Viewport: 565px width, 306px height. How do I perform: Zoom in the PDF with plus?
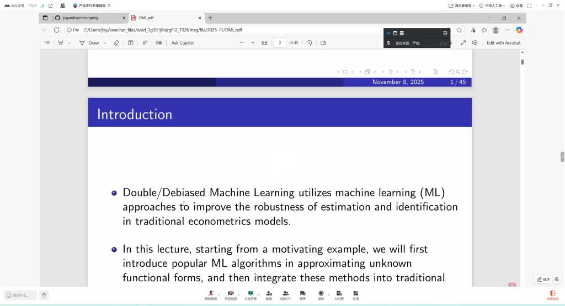(x=253, y=42)
